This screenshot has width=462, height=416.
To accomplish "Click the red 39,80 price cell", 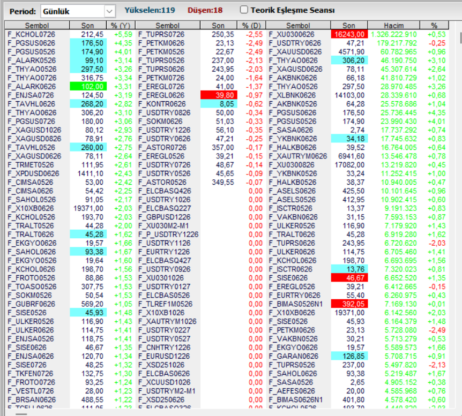I will [x=219, y=95].
